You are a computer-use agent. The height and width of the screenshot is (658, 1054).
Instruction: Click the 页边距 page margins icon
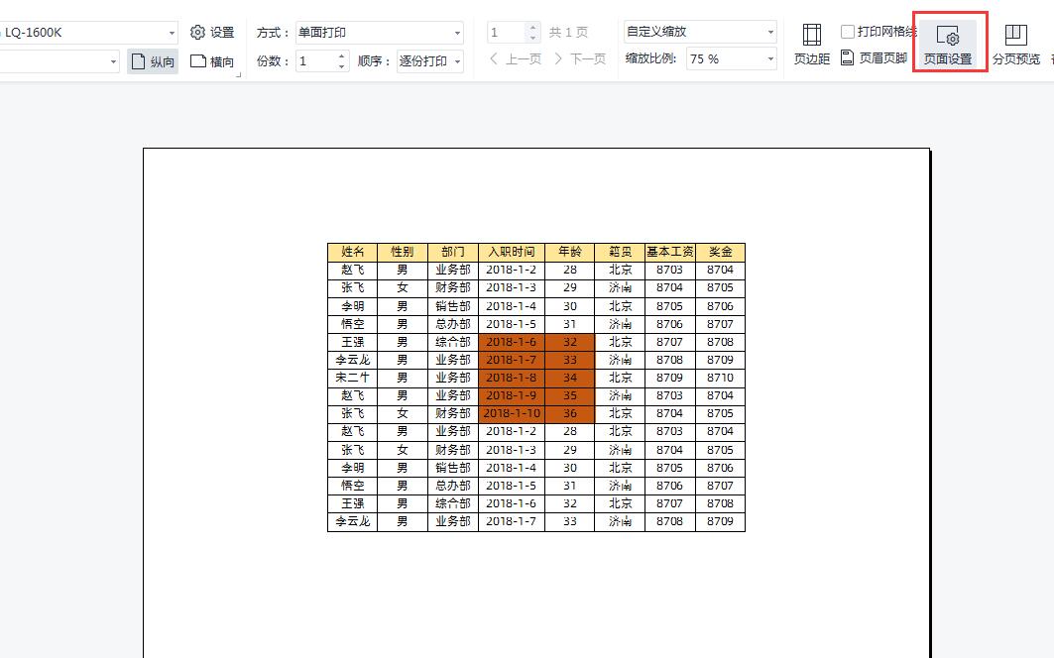click(x=811, y=43)
